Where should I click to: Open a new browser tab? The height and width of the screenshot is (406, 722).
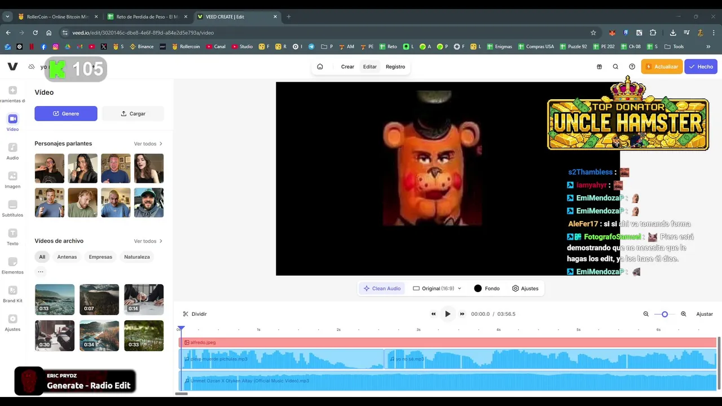click(288, 16)
